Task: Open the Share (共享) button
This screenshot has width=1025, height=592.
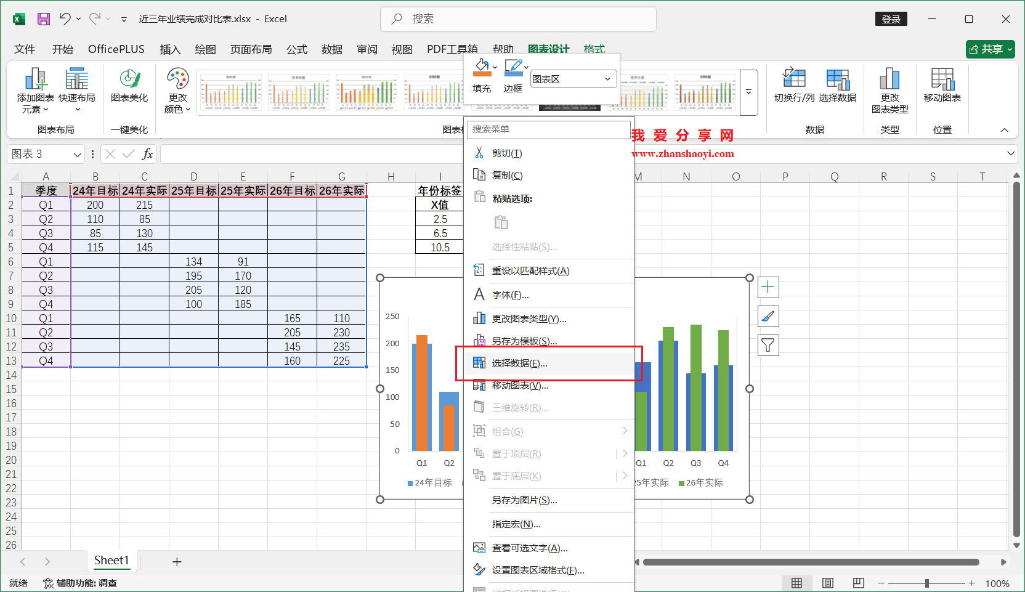Action: tap(990, 49)
